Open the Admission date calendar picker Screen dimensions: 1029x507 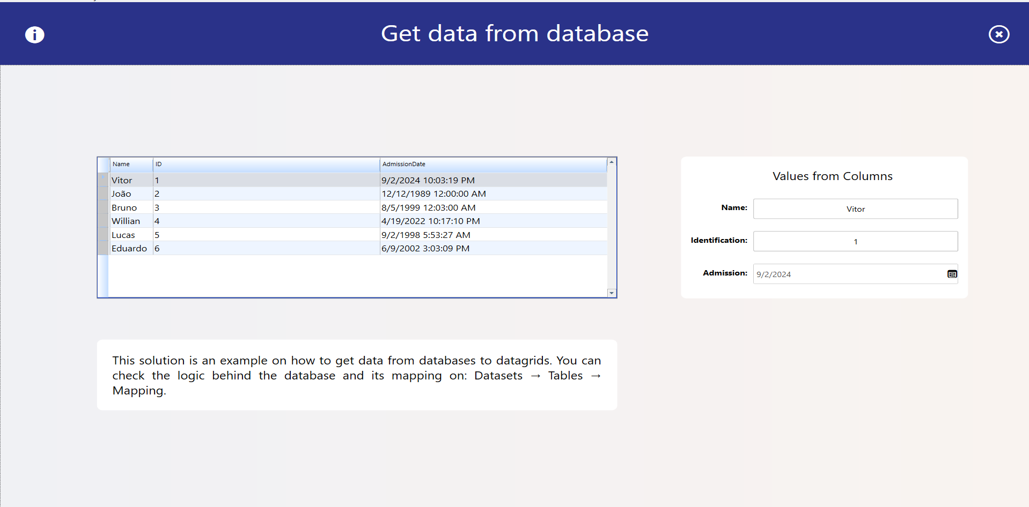pyautogui.click(x=952, y=274)
